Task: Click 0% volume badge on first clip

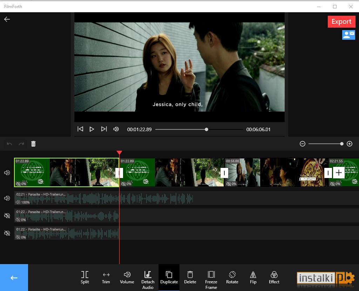Action: (x=21, y=184)
